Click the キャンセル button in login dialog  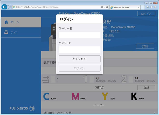coord(79,59)
